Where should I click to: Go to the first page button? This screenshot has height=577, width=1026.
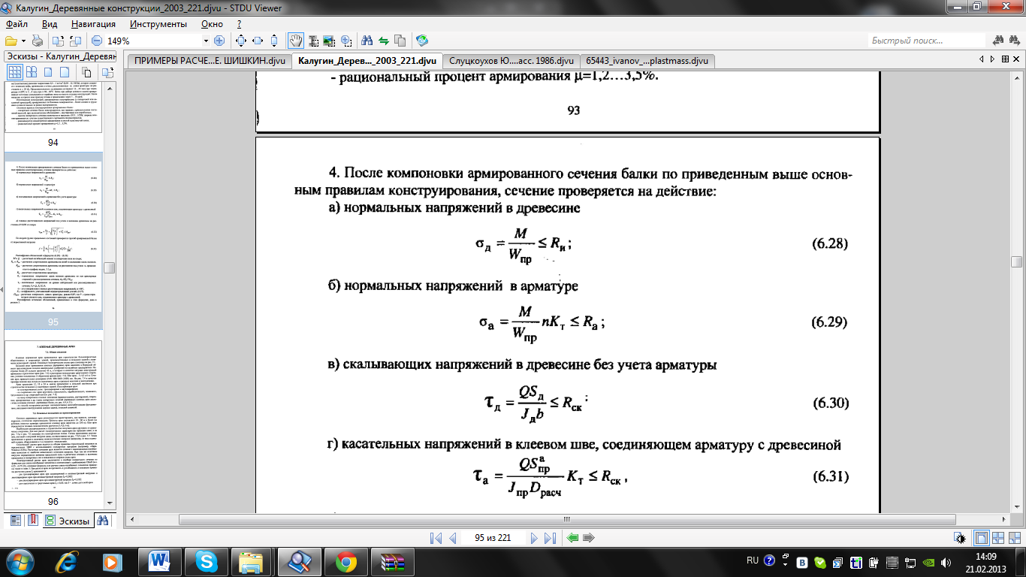(x=436, y=538)
